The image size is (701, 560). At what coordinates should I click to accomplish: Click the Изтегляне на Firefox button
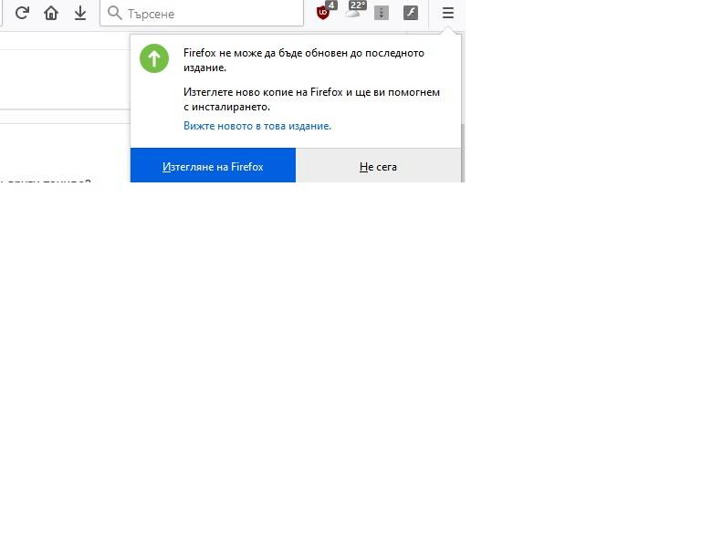click(213, 165)
